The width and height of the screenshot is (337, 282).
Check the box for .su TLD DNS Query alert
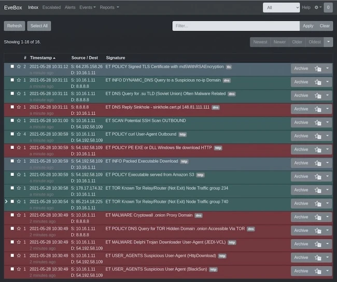tap(12, 93)
